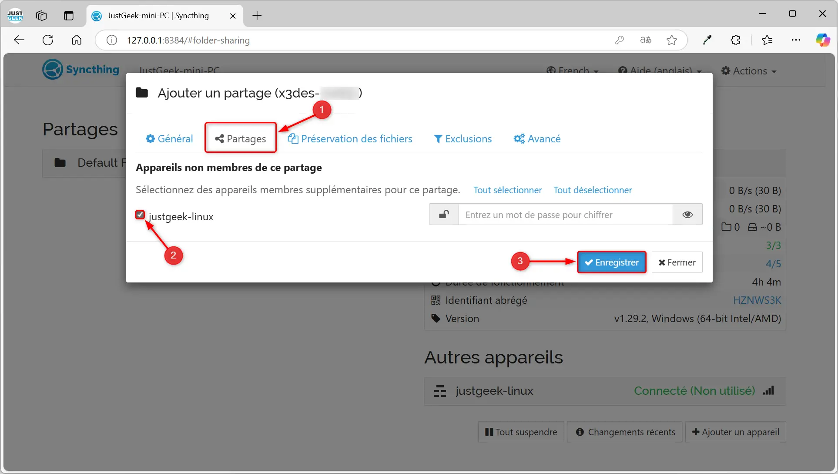Click the Version v1.29.2 text
This screenshot has height=474, width=838.
pos(697,319)
